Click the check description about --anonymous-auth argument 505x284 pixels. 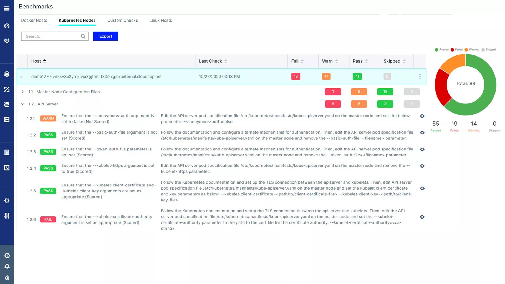click(108, 119)
